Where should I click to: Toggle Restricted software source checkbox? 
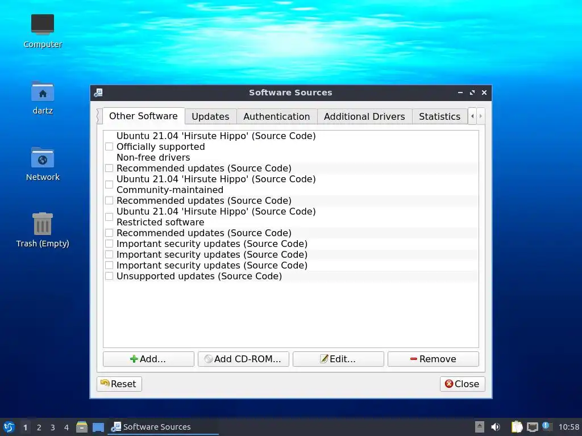109,216
